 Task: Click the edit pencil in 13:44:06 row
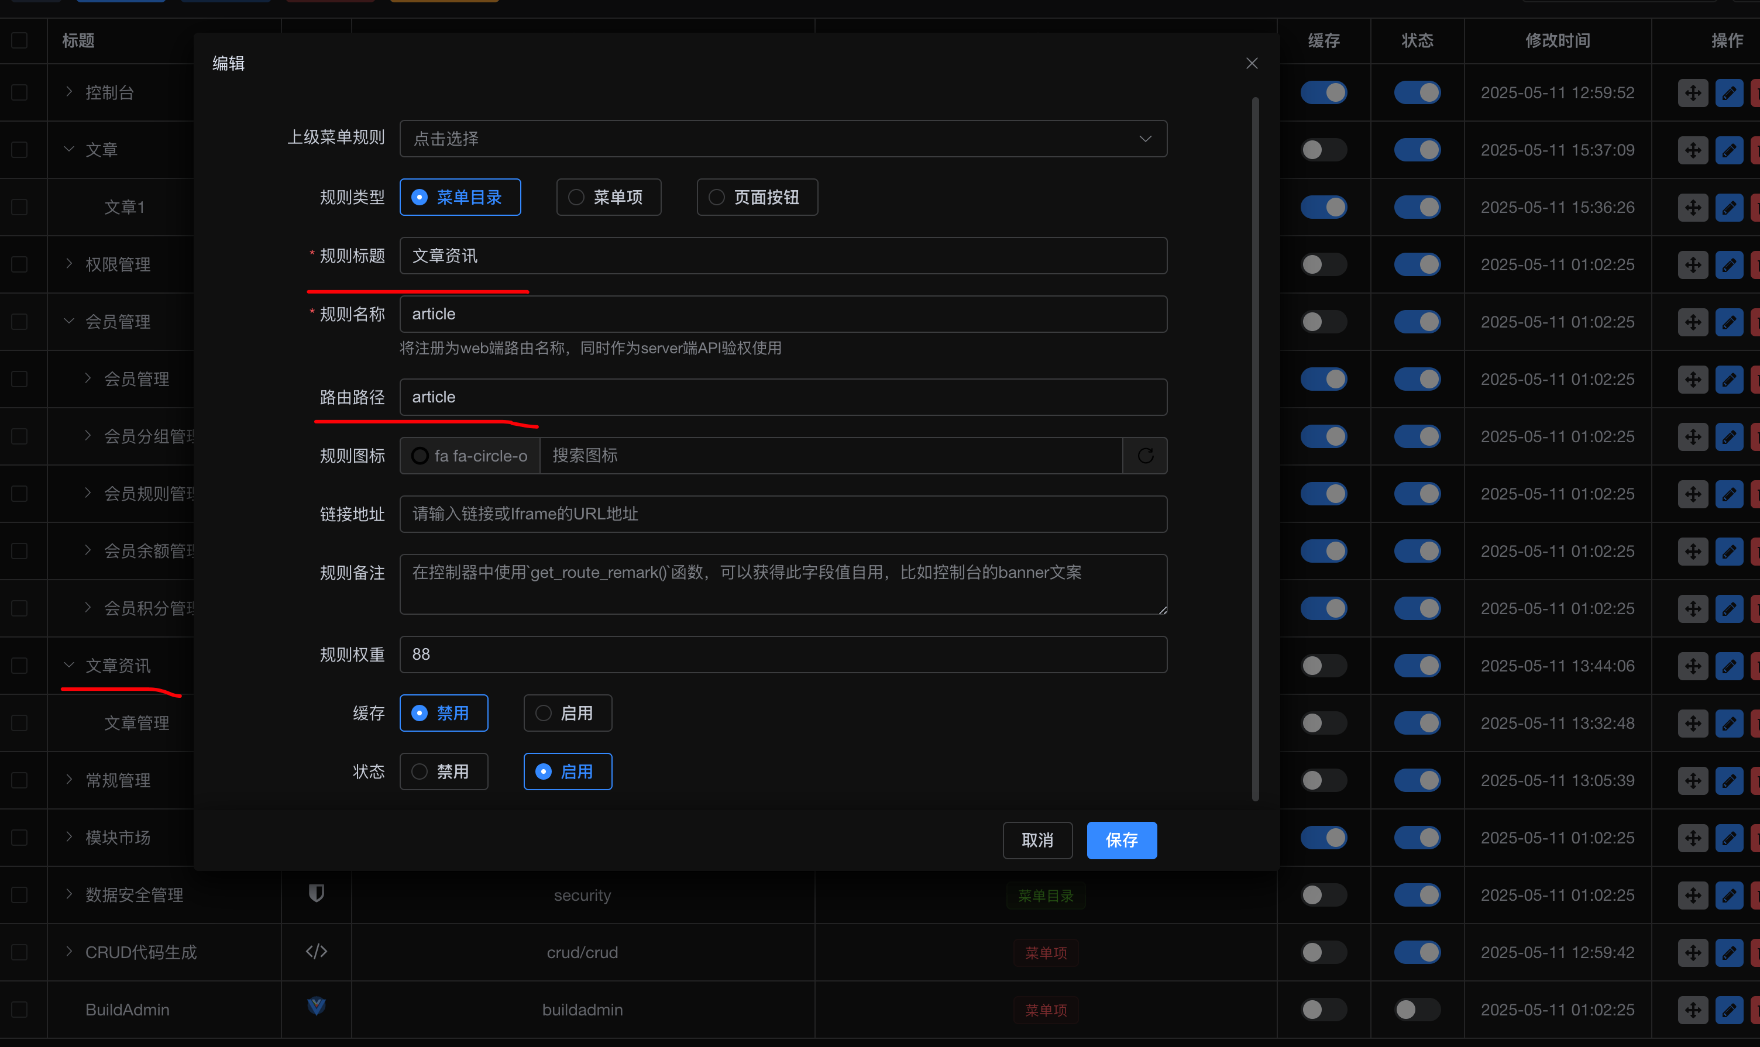[x=1729, y=666]
